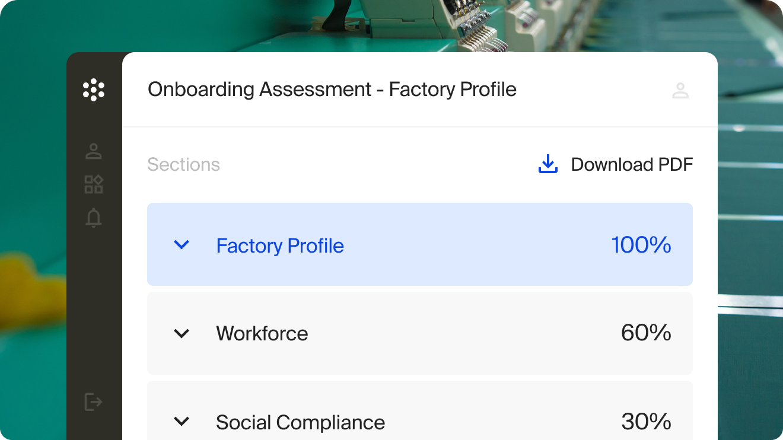Open the profile icon in the left sidebar
The image size is (783, 440).
pyautogui.click(x=94, y=151)
